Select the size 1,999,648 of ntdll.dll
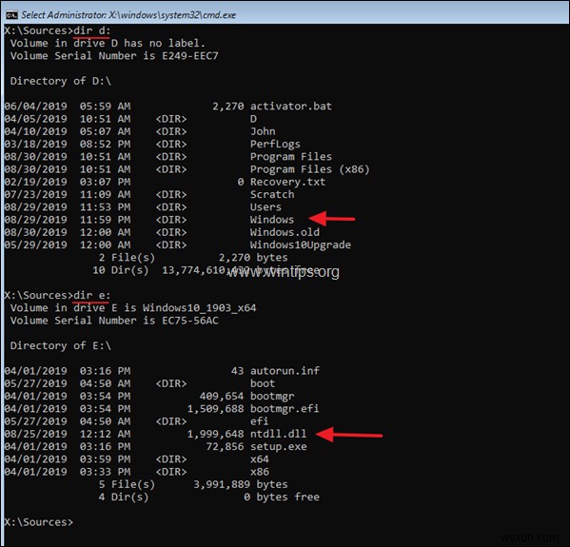 215,434
